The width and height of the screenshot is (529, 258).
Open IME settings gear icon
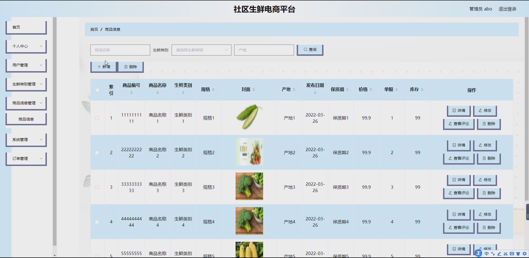click(525, 254)
